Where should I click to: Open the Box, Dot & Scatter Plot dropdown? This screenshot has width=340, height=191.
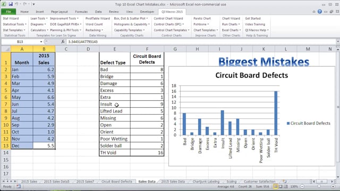click(x=131, y=19)
